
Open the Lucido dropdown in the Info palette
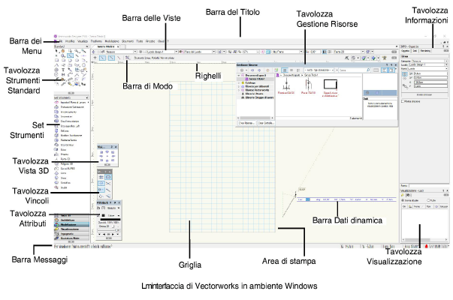click(x=446, y=65)
